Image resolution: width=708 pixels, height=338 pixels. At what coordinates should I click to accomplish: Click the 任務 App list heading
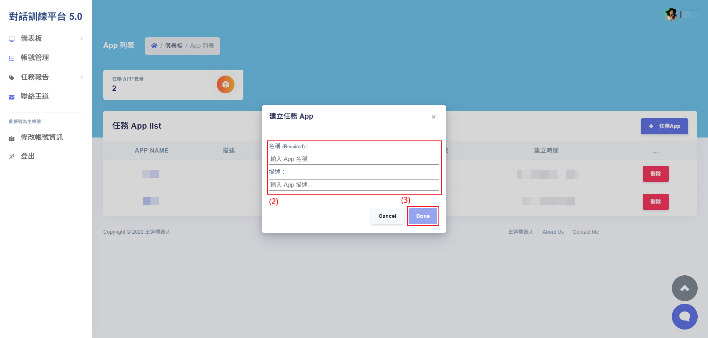point(137,126)
